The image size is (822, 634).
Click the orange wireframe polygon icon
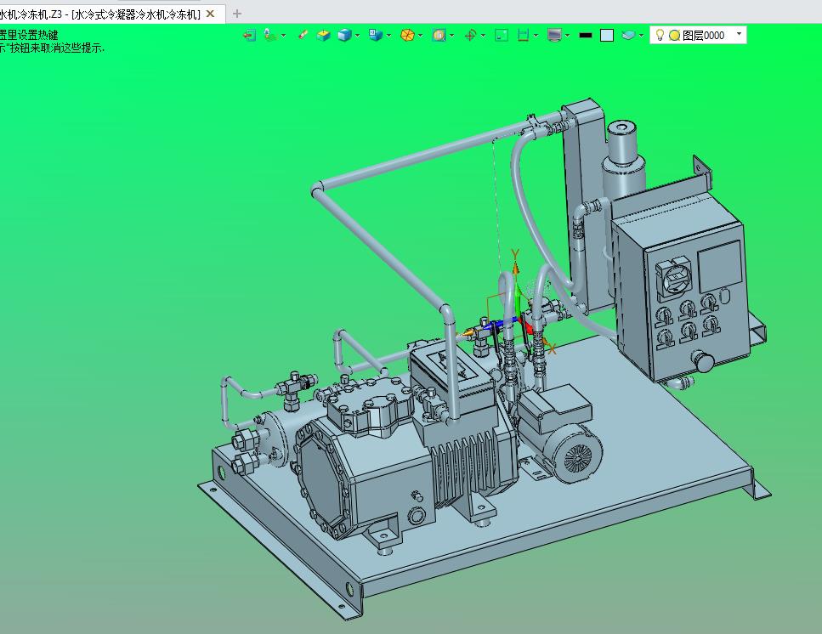pyautogui.click(x=407, y=35)
